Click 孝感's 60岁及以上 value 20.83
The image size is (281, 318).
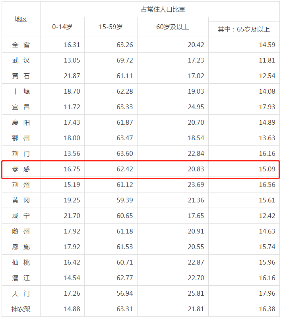tap(196, 169)
